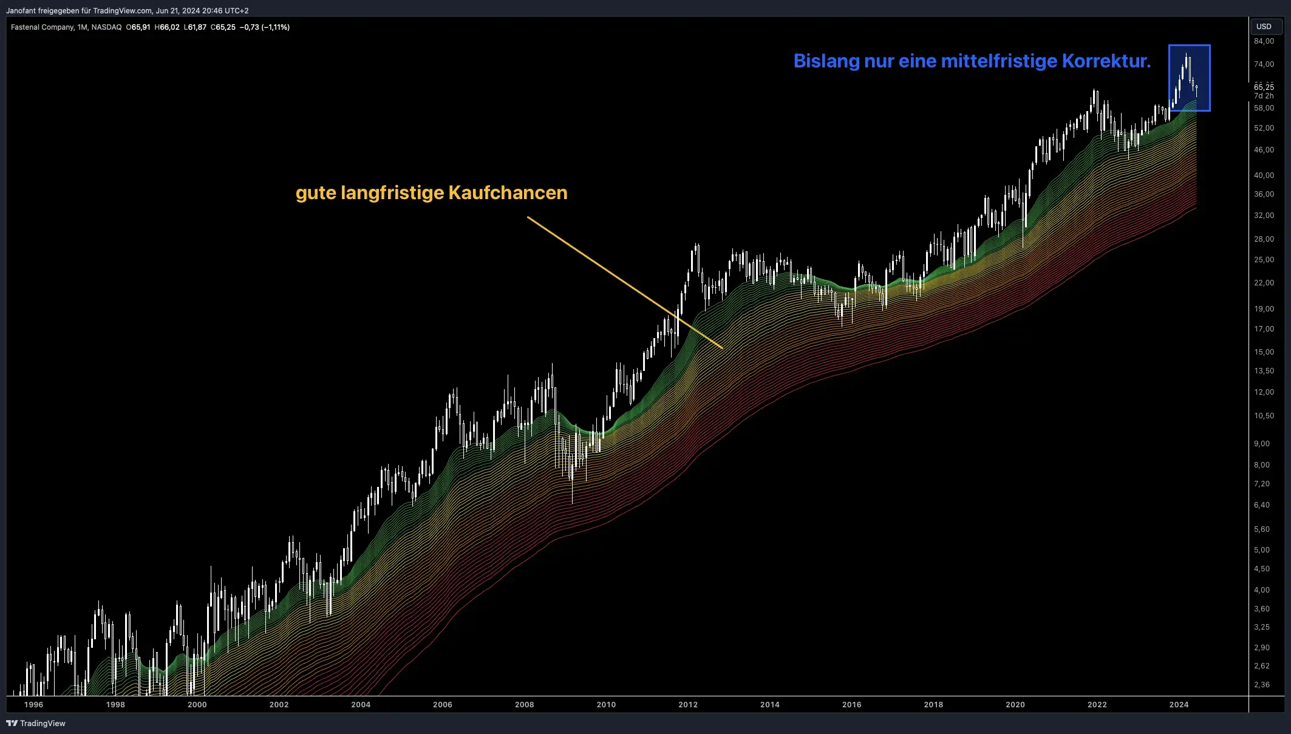Click the 15,00 price axis label

(x=1264, y=352)
